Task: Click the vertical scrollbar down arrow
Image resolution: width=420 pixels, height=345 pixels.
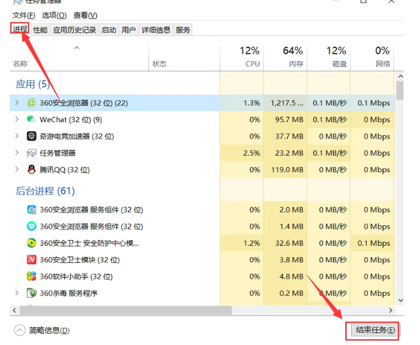Action: (400, 300)
